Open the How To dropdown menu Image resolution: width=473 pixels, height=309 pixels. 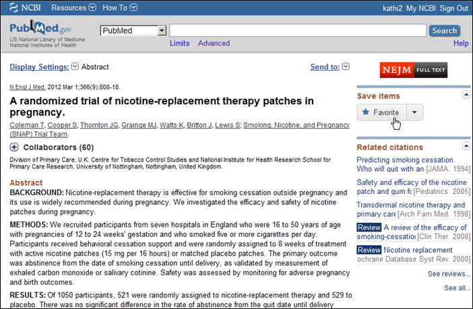120,7
